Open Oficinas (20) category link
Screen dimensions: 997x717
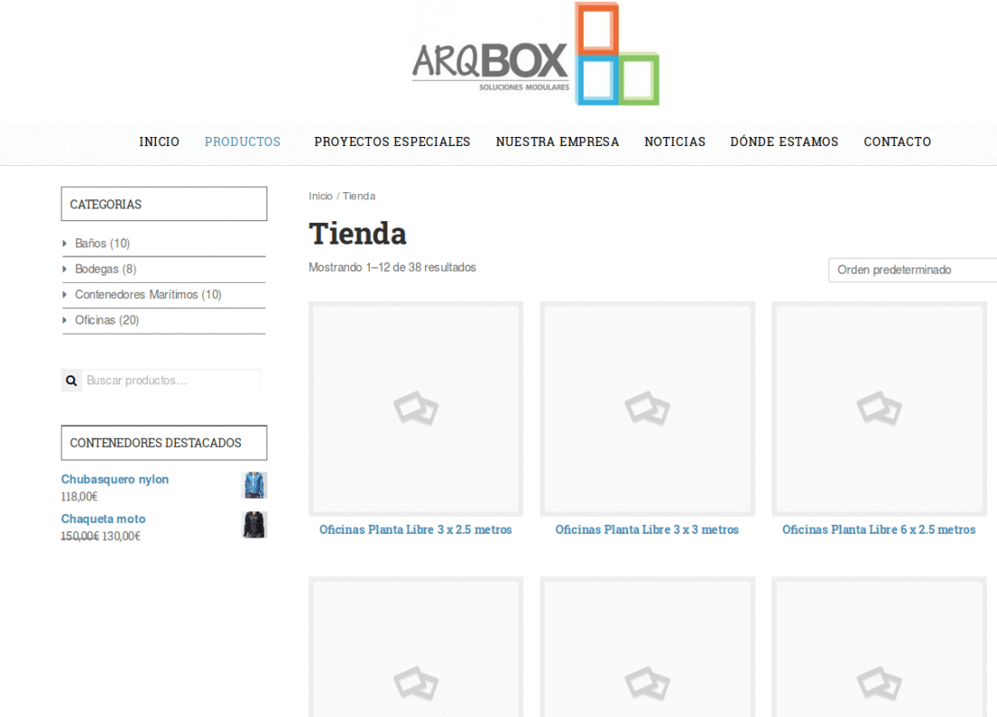point(107,320)
